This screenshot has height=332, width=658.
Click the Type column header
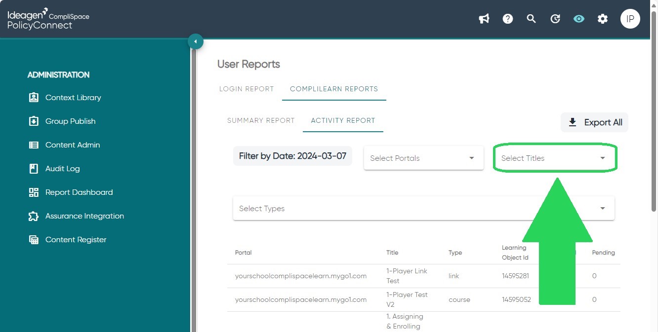point(455,253)
